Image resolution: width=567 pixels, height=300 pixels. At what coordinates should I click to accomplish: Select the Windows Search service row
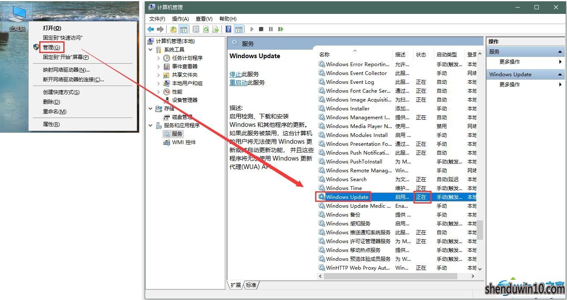click(397, 179)
